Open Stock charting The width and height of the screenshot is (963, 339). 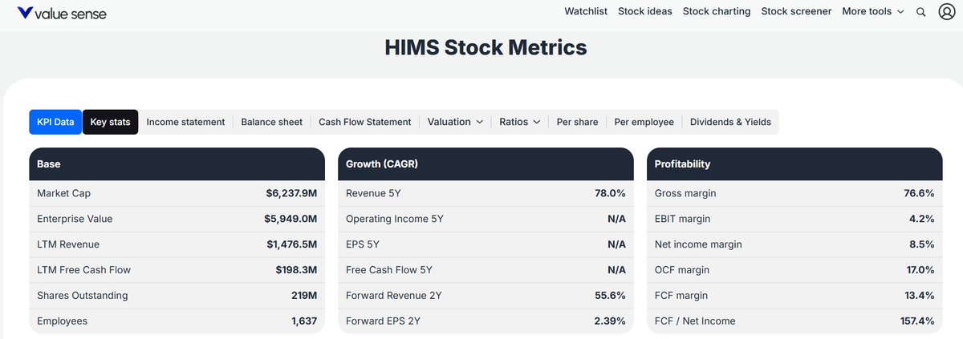click(x=717, y=11)
